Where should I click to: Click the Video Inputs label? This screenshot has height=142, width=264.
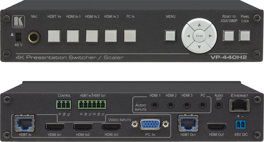pos(120,120)
